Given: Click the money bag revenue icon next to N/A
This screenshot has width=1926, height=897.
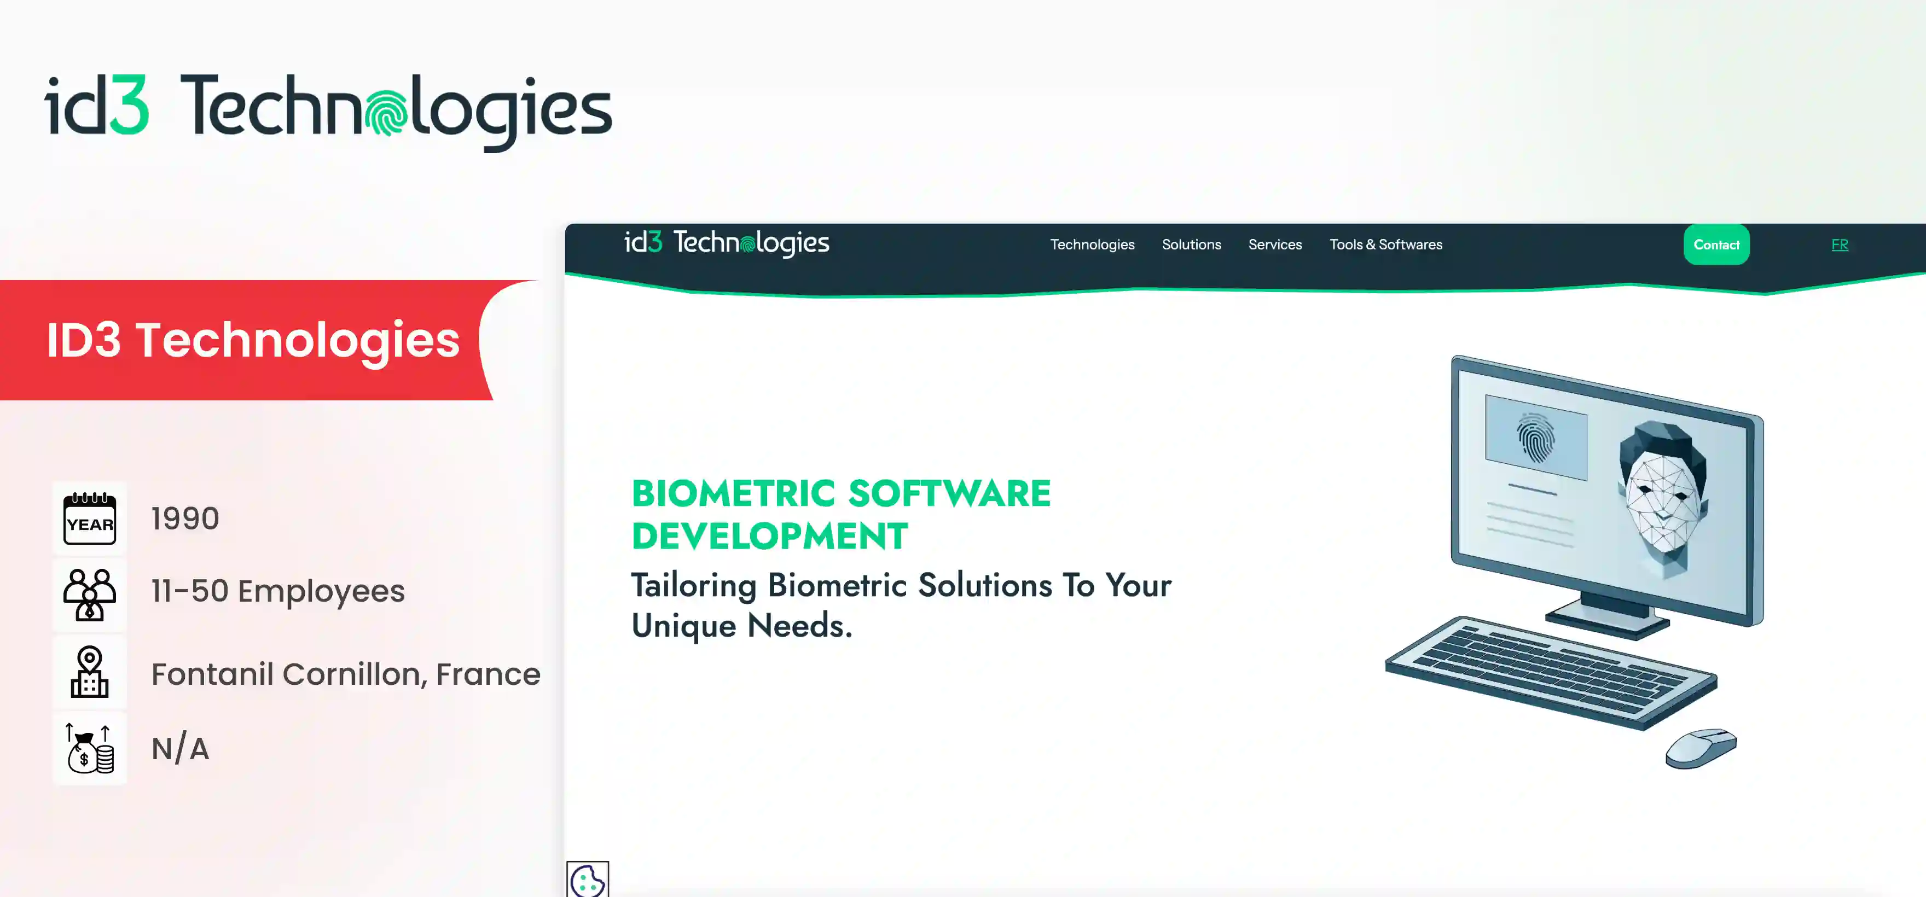Looking at the screenshot, I should (89, 748).
